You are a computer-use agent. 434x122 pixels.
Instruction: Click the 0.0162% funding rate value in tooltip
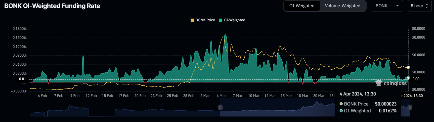[387, 111]
